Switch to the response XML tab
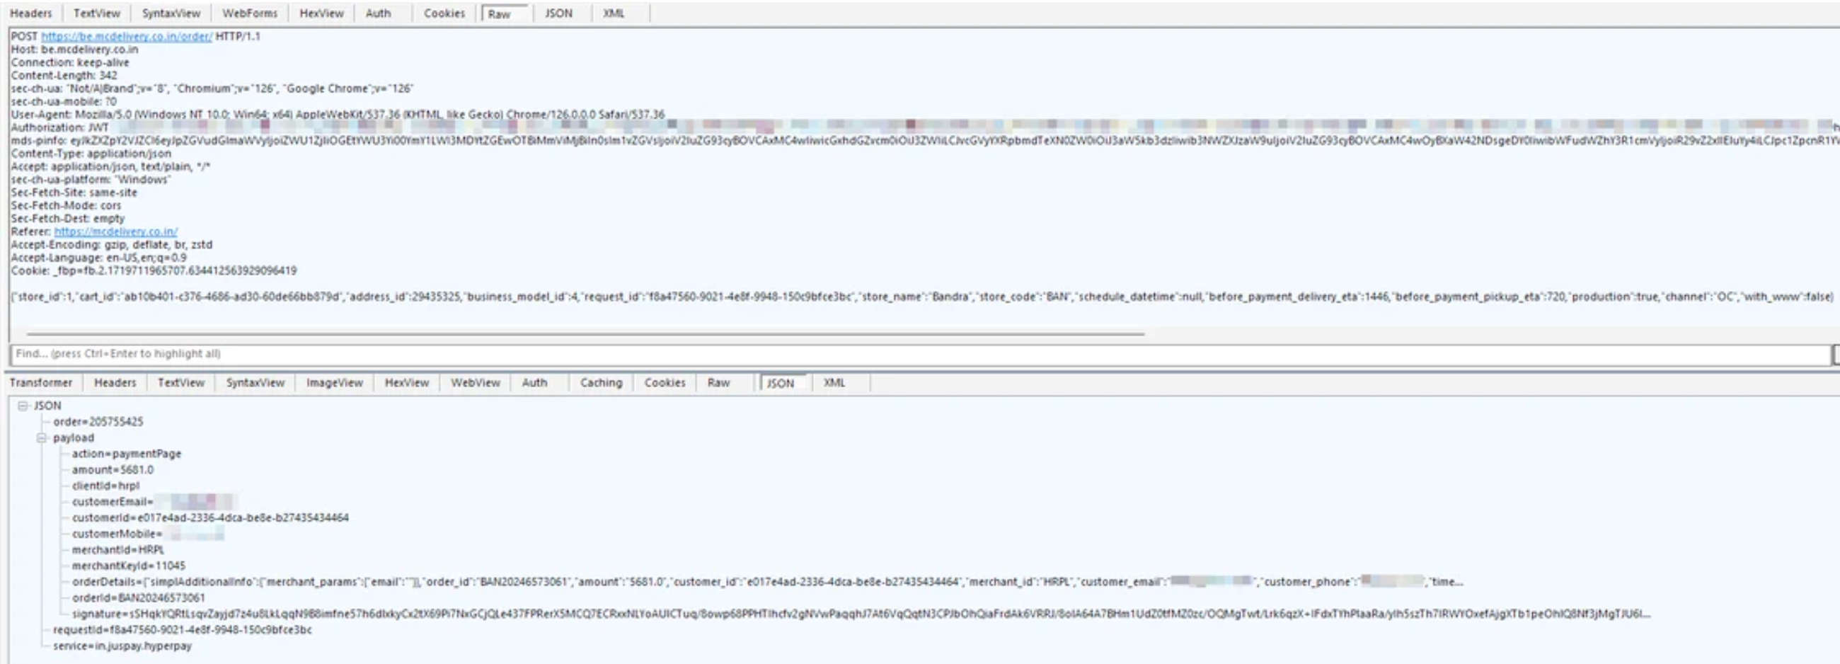1840x664 pixels. click(834, 383)
